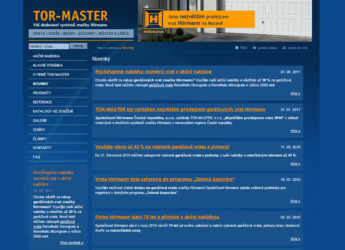
Task: Click 'více »' for 03. 06. 2011 article
Action: pyautogui.click(x=295, y=93)
